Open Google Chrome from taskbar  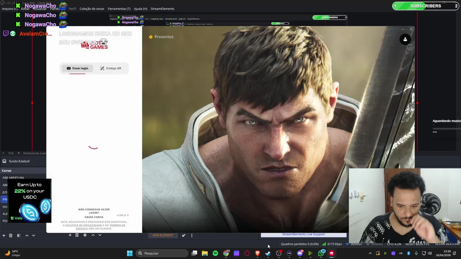pyautogui.click(x=226, y=253)
